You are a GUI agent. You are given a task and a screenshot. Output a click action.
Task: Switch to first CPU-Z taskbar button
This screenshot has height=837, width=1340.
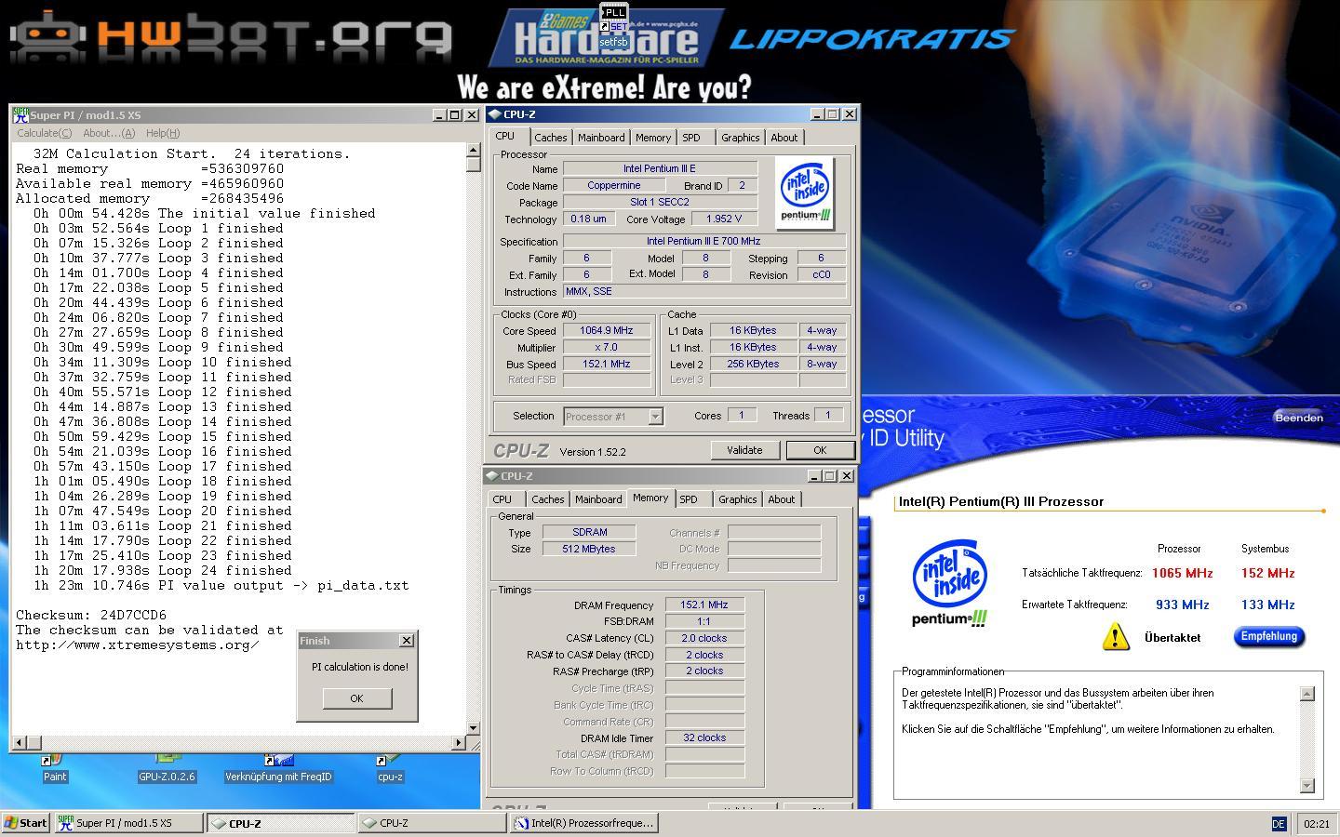(279, 823)
